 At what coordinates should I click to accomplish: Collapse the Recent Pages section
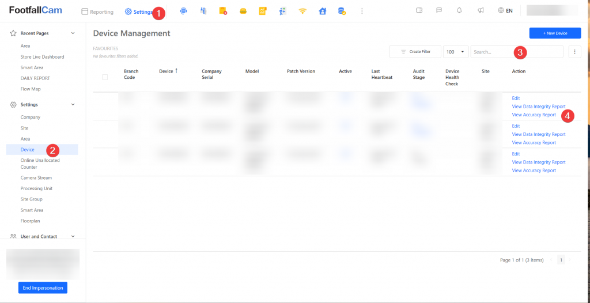pyautogui.click(x=73, y=33)
